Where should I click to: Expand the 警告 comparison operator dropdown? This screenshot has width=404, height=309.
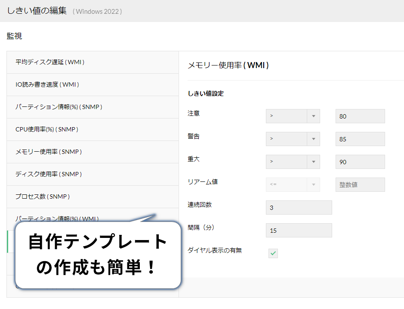point(293,139)
